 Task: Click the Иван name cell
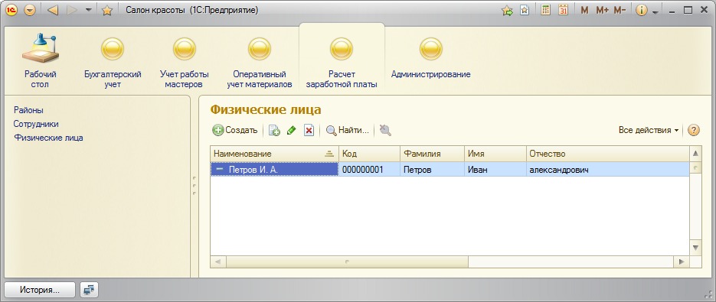(495, 170)
